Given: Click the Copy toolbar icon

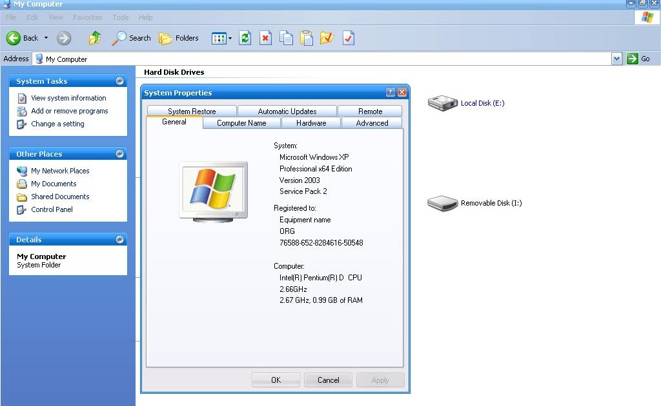Looking at the screenshot, I should click(x=286, y=38).
